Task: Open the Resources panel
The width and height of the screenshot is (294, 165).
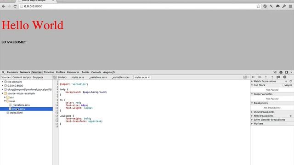Action: 73,72
